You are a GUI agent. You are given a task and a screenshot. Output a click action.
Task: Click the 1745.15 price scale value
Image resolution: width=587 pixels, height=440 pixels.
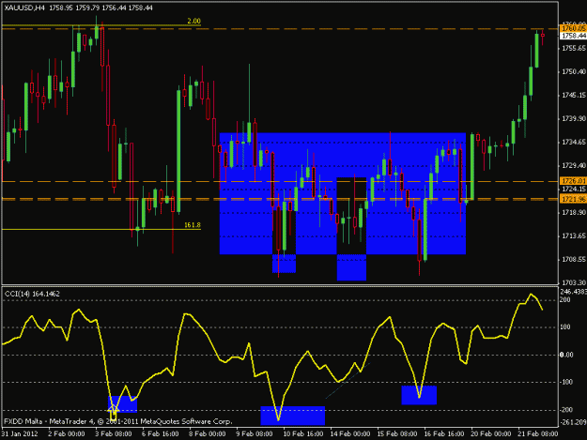click(574, 96)
